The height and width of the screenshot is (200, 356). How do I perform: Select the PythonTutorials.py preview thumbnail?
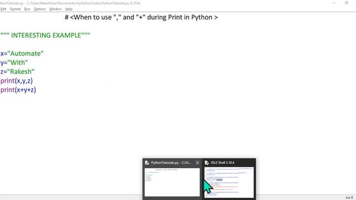[172, 182]
